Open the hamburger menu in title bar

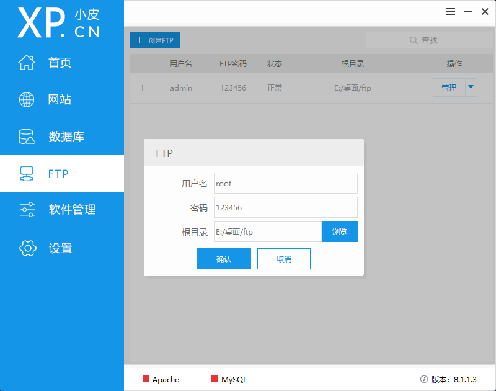pos(451,11)
